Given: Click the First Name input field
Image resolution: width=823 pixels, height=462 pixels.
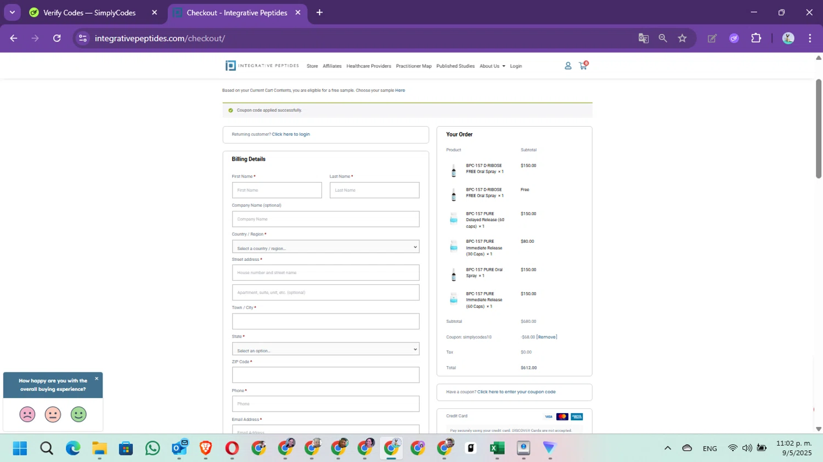Looking at the screenshot, I should point(277,190).
